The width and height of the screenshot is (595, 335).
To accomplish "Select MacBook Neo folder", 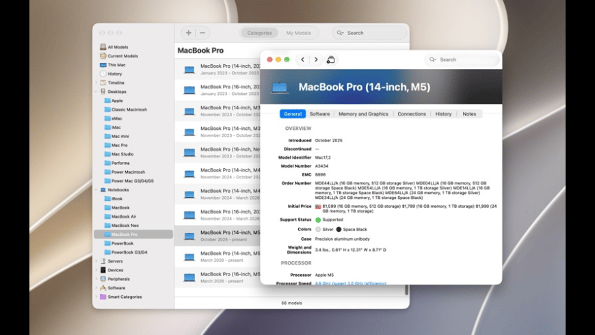I will click(122, 226).
